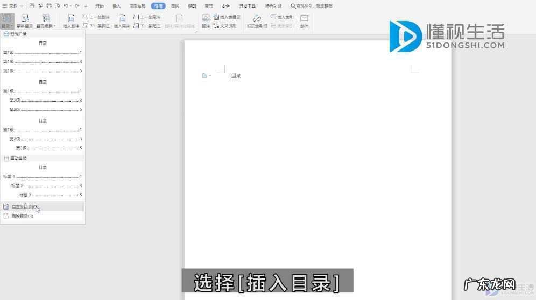Image resolution: width=536 pixels, height=300 pixels.
Task: Click the 目录 (table of contents) ribbon button
Action: [7, 21]
